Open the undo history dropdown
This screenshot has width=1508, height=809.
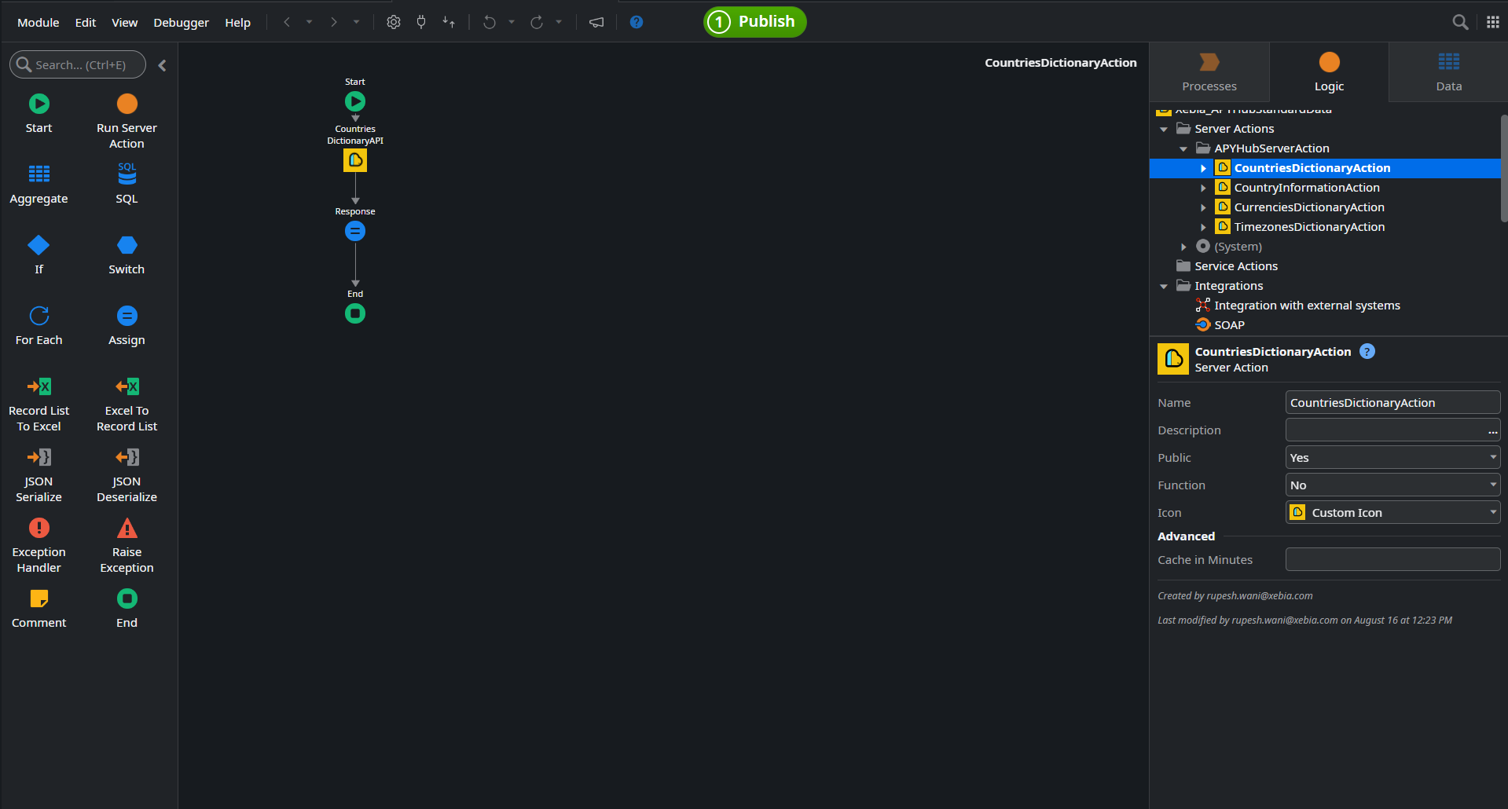click(512, 22)
